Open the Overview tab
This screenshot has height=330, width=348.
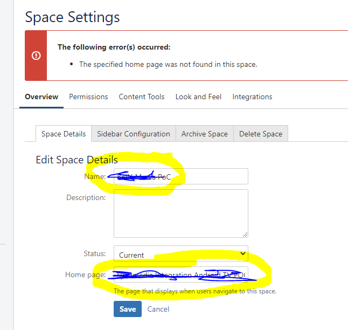[41, 97]
